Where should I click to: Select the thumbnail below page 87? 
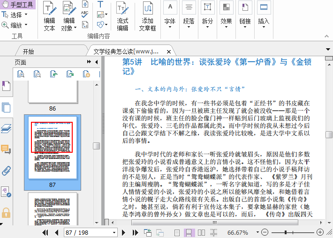pyautogui.click(x=53, y=209)
